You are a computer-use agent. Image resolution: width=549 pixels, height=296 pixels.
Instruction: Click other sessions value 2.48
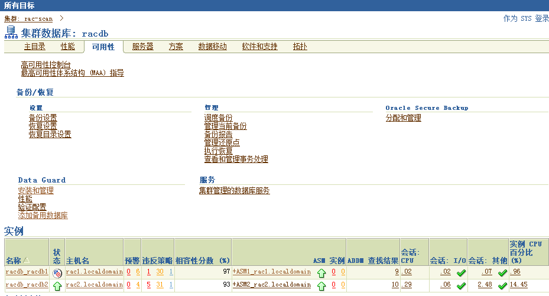click(485, 285)
